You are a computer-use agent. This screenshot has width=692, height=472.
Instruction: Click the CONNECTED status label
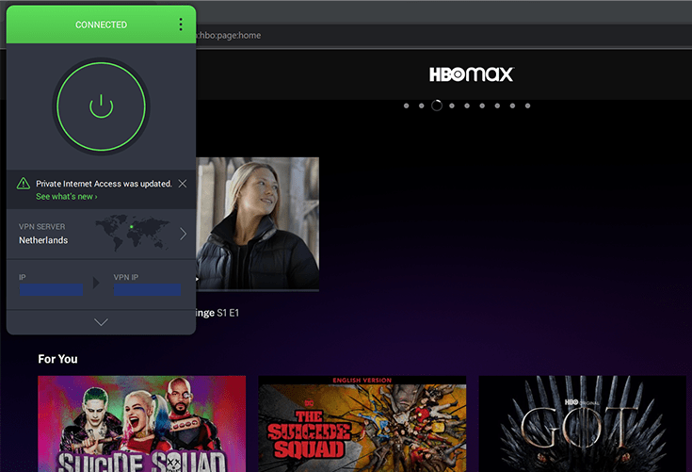101,24
